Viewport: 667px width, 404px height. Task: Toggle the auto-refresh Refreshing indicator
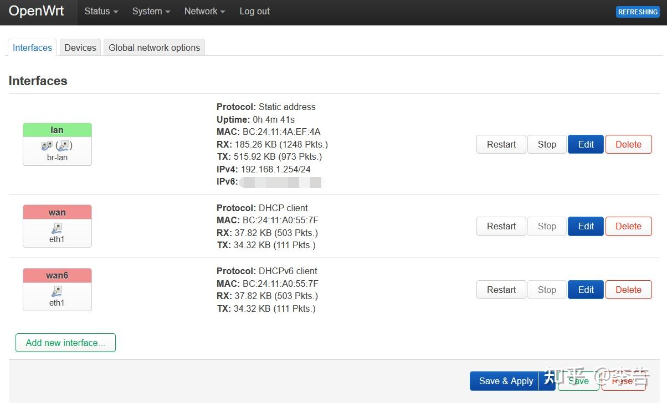coord(637,11)
